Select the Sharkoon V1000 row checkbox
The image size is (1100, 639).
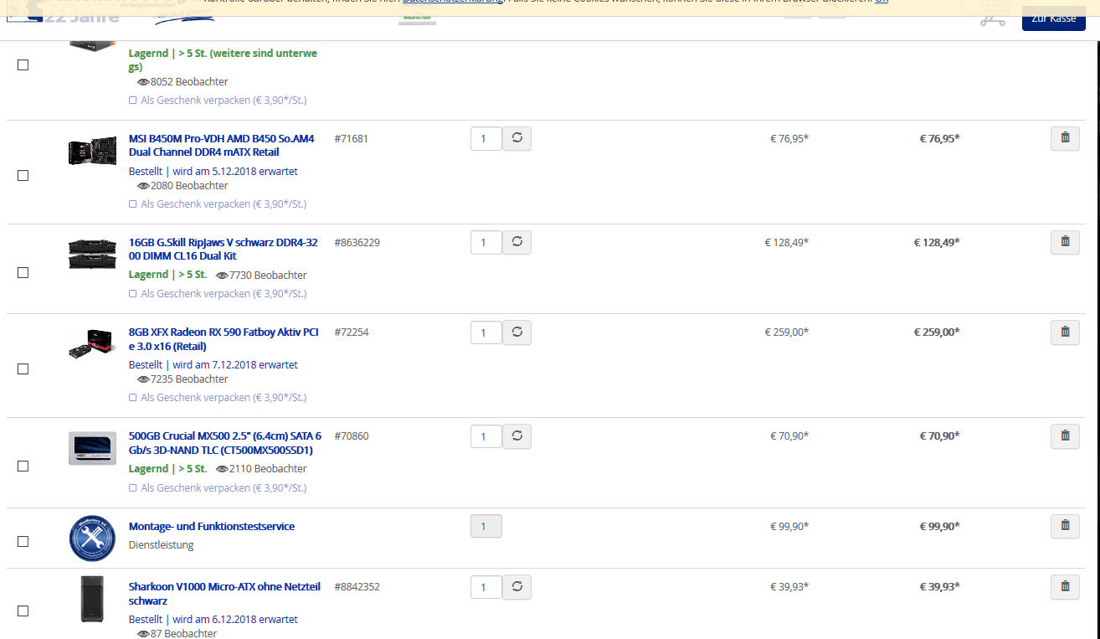(23, 611)
